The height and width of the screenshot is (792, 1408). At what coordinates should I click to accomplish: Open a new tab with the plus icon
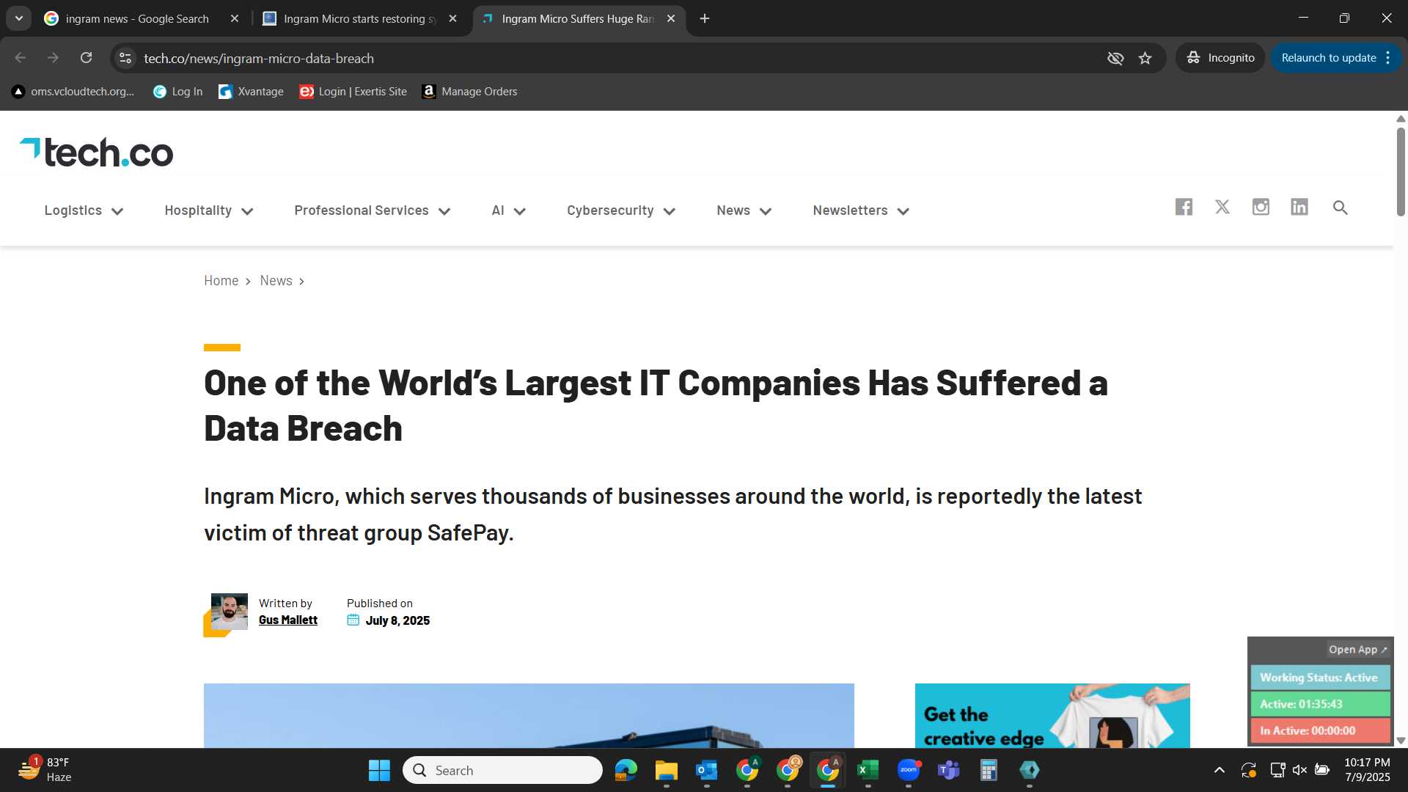(x=705, y=18)
